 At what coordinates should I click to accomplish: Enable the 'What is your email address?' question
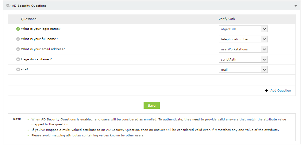pyautogui.click(x=18, y=49)
